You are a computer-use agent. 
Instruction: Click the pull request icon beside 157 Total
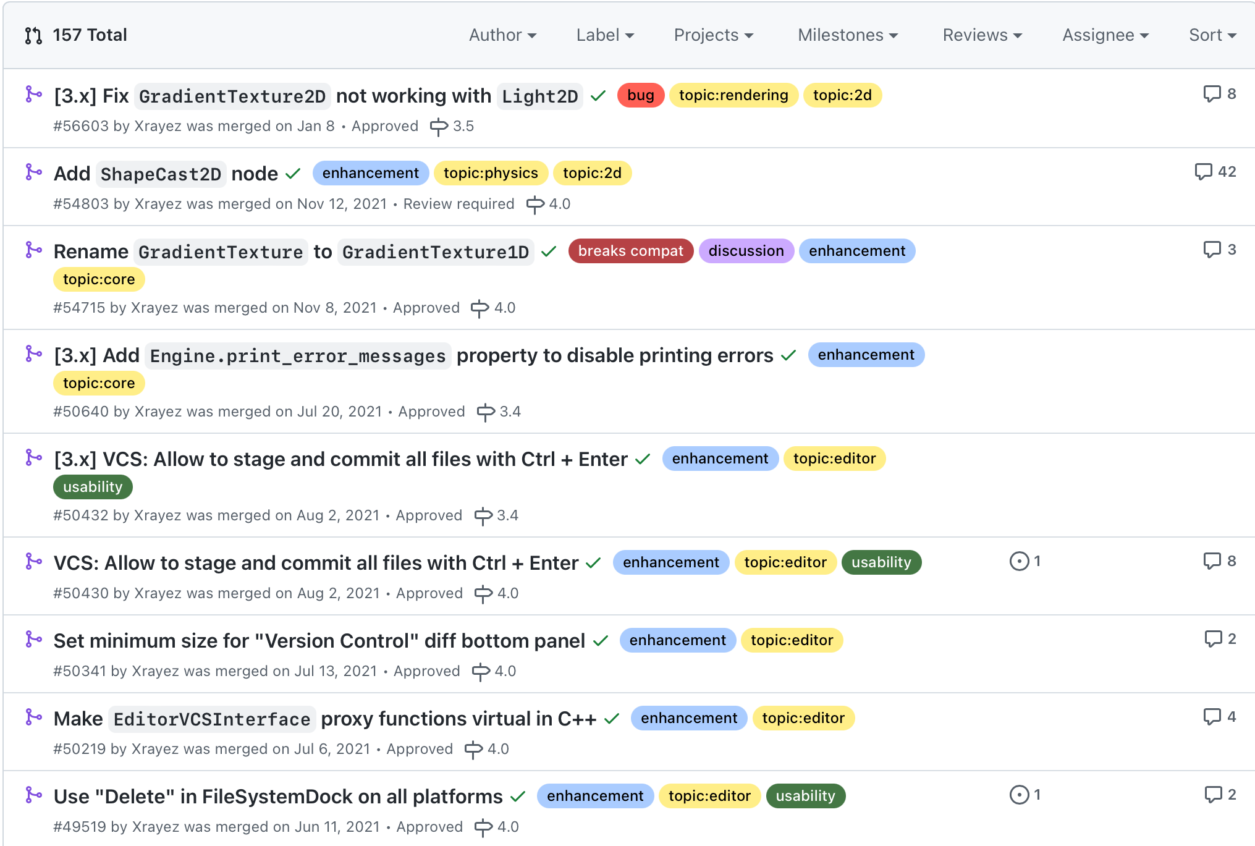[33, 36]
